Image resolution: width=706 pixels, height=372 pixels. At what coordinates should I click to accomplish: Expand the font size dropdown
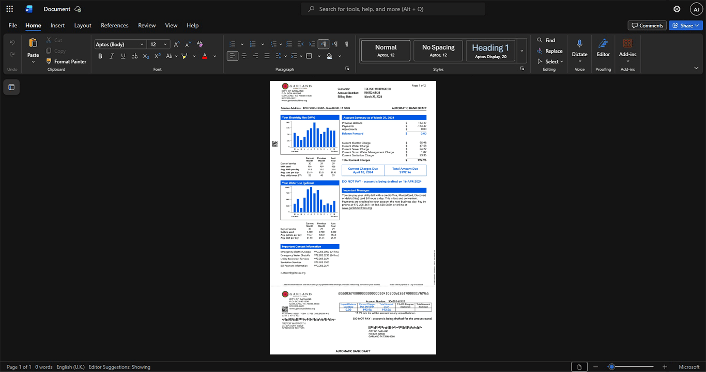point(166,44)
